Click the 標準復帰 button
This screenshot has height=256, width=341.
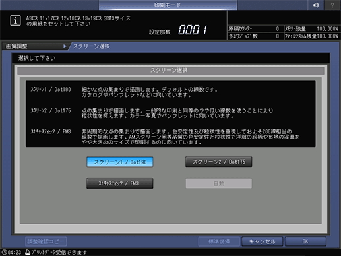(219, 241)
